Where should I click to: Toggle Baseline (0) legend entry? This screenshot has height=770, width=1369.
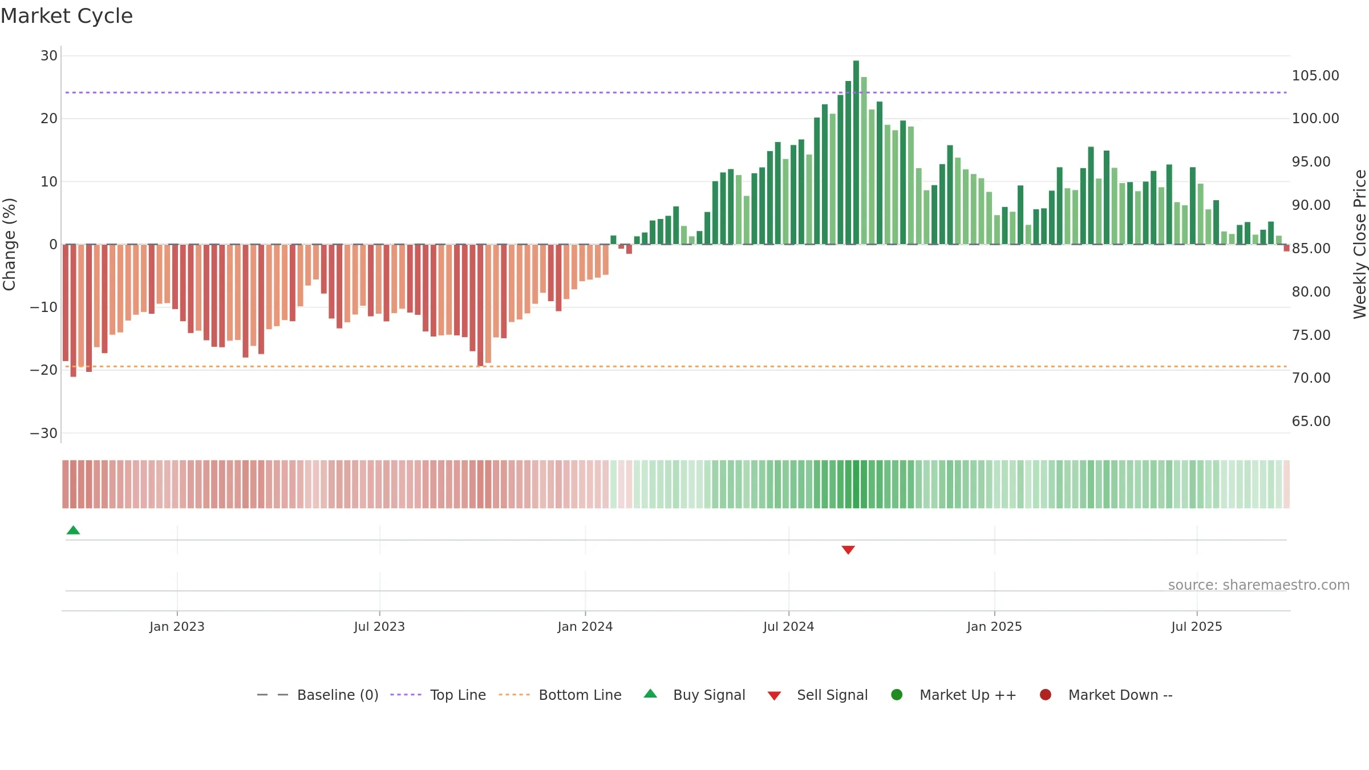pyautogui.click(x=318, y=695)
